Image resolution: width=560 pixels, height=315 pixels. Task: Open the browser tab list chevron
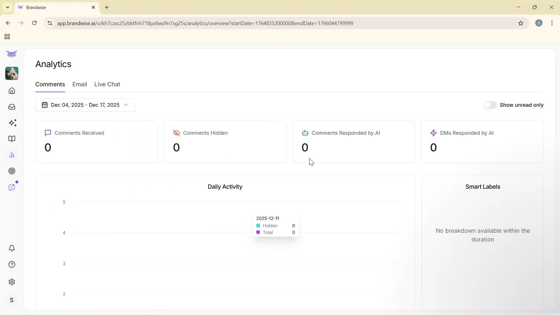pyautogui.click(x=7, y=7)
